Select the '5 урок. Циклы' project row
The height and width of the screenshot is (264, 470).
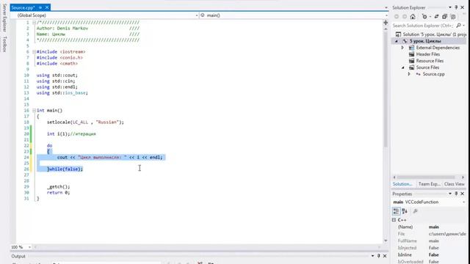[429, 41]
